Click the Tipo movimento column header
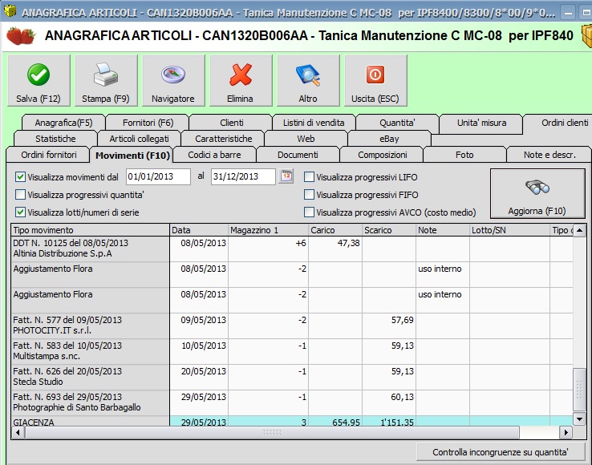Image resolution: width=592 pixels, height=465 pixels. tap(90, 230)
